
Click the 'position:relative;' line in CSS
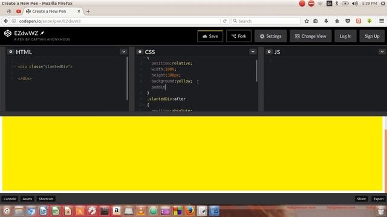coord(172,63)
